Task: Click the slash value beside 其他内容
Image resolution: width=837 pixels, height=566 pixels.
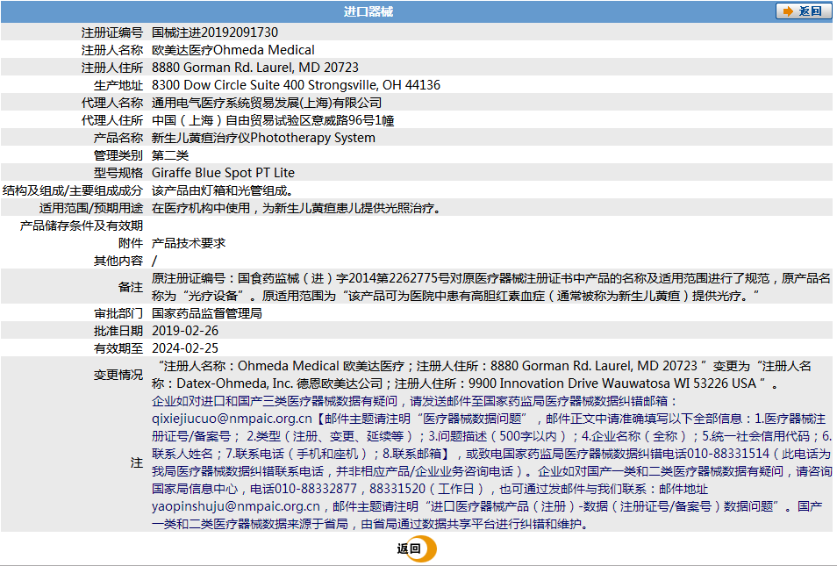Action: point(154,261)
